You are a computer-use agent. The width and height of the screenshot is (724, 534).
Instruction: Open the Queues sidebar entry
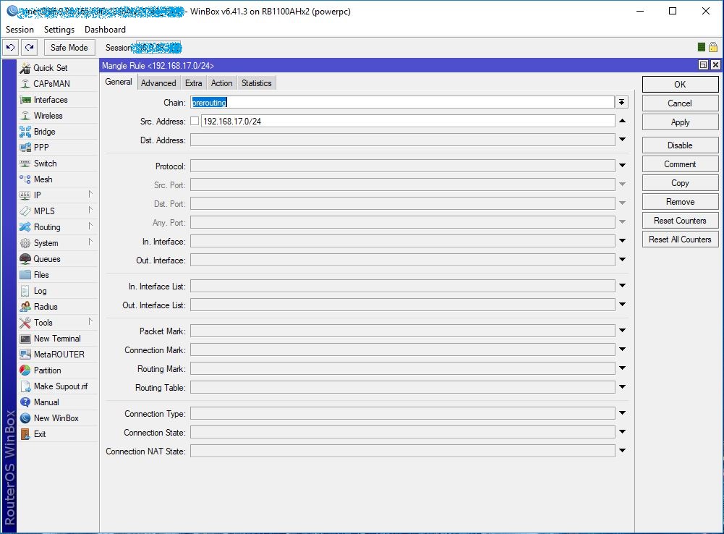58,259
